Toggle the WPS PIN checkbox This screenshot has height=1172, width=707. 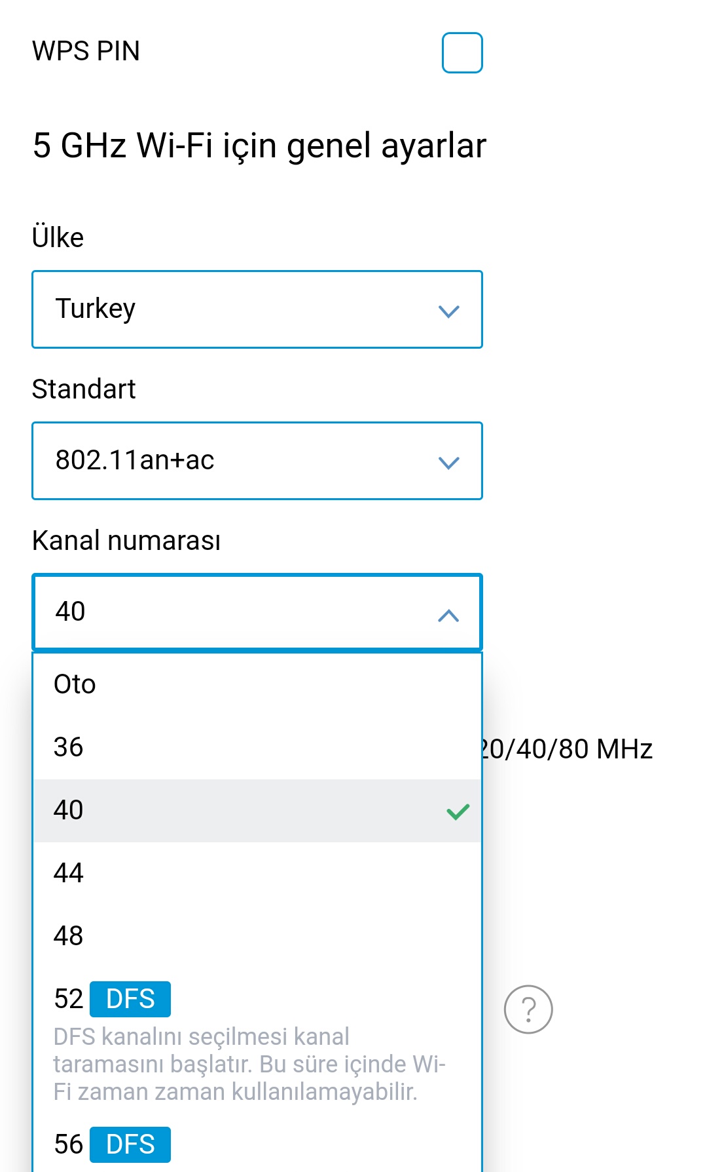tap(462, 52)
